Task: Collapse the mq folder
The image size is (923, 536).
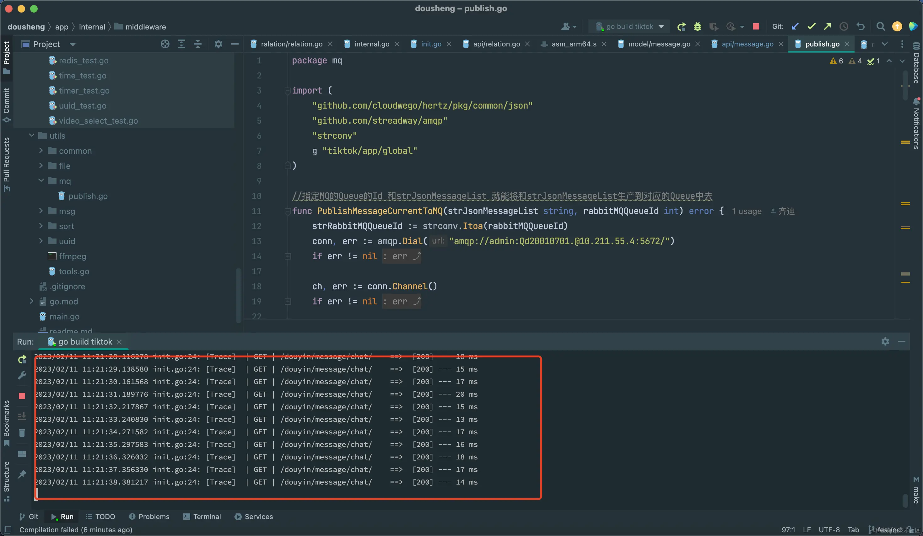Action: click(x=41, y=181)
